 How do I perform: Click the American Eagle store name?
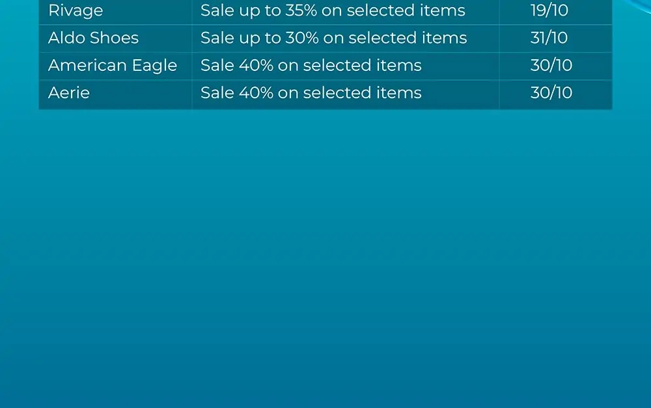[113, 66]
